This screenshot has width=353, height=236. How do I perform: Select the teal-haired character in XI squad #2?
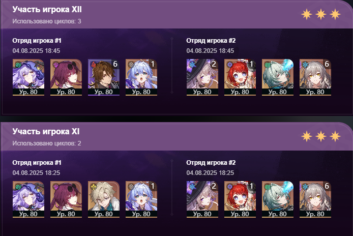pos(278,199)
